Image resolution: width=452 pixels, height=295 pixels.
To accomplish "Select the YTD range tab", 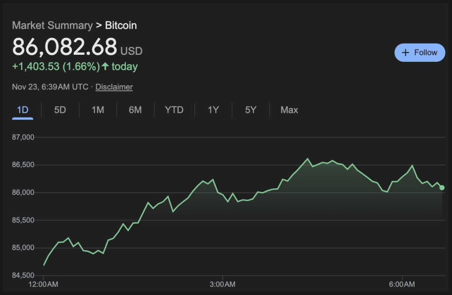I will [174, 110].
